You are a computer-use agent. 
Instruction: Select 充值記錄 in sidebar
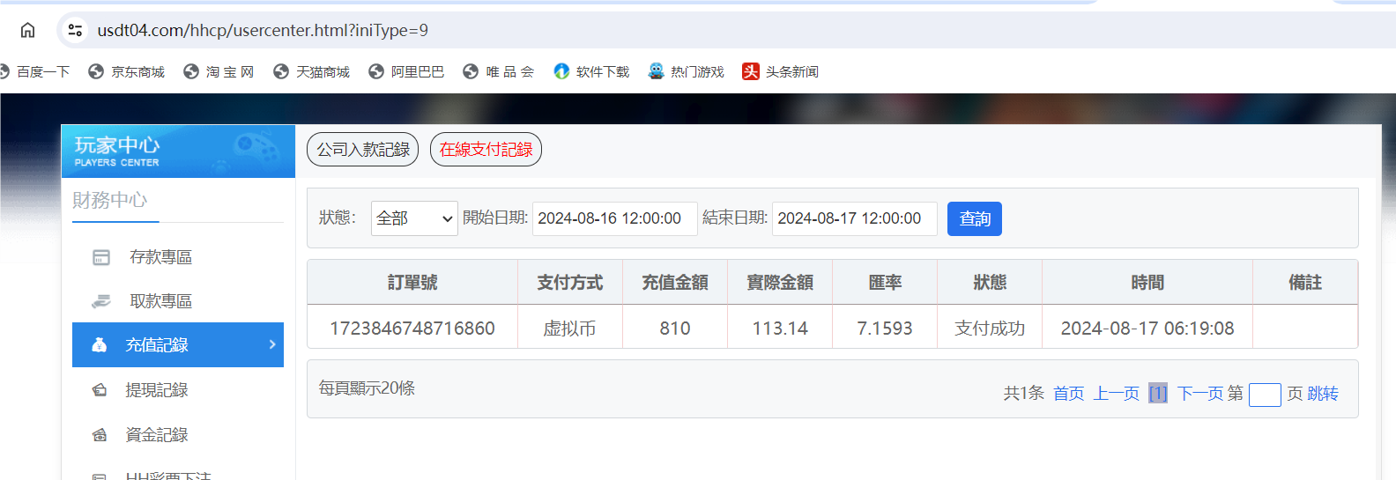click(x=178, y=345)
